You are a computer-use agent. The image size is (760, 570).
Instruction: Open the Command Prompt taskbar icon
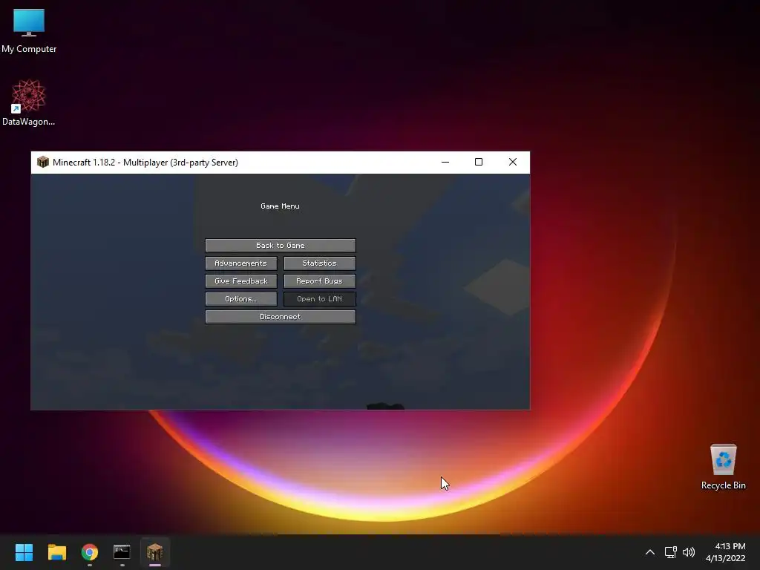pyautogui.click(x=122, y=552)
